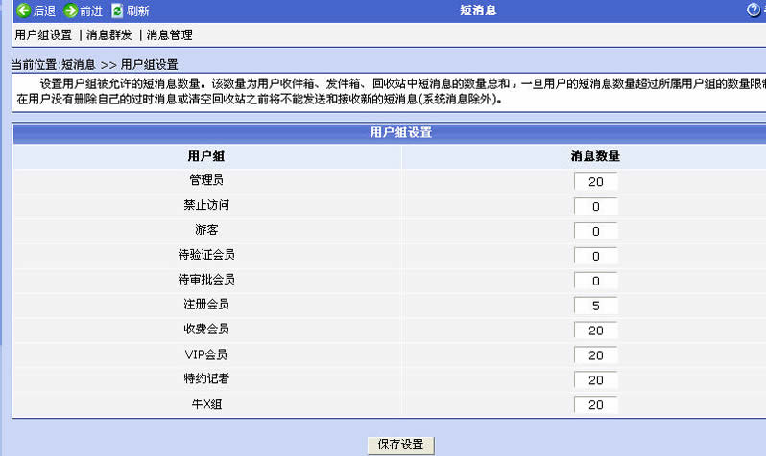Edit message count field for 收费会员
The width and height of the screenshot is (766, 456).
[595, 331]
